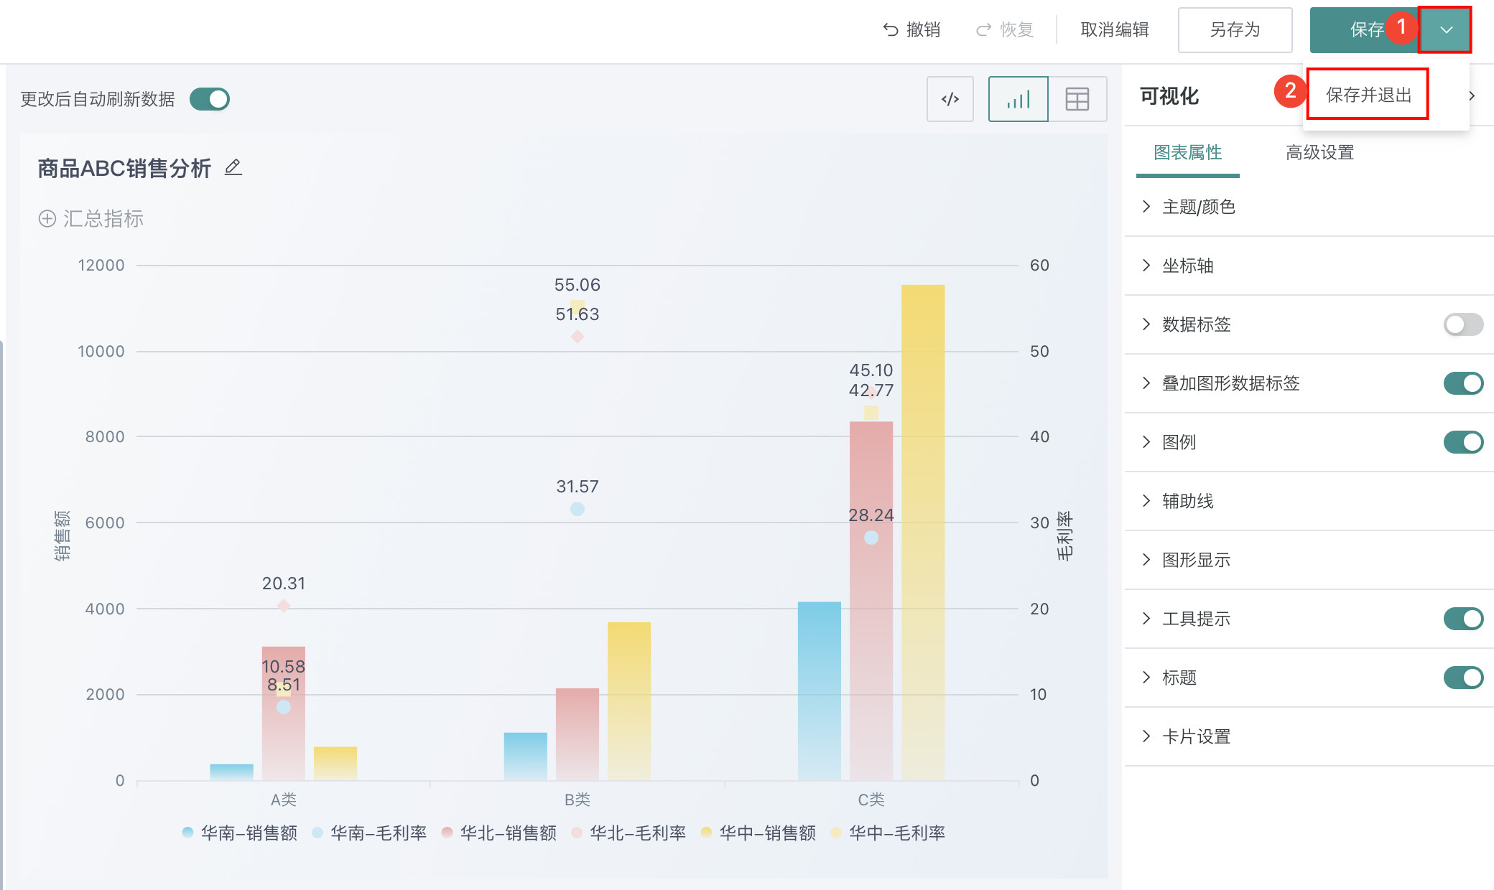Switch to the Advanced Settings tab
1494x890 pixels.
(x=1319, y=153)
